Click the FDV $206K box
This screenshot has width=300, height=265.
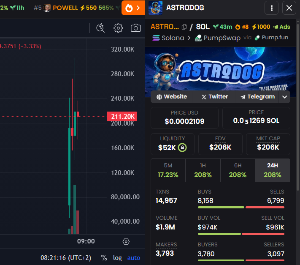click(220, 144)
